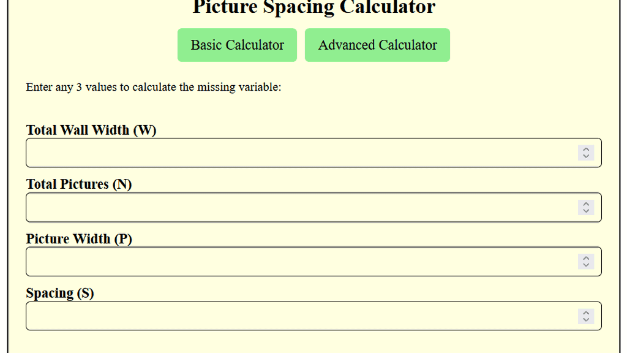Switch to the Advanced Calculator tab
This screenshot has width=627, height=353.
point(377,45)
